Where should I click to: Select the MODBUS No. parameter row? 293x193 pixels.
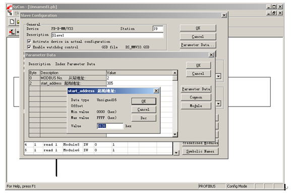point(100,78)
